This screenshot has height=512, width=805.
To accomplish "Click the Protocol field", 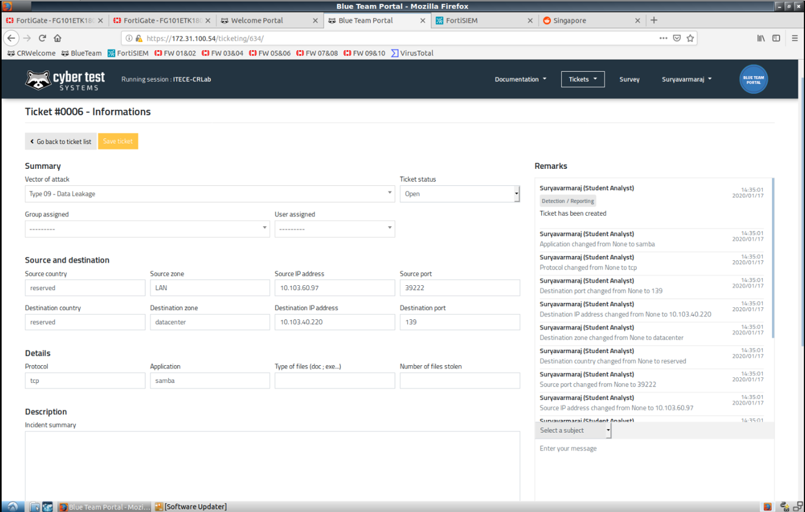I will point(85,380).
